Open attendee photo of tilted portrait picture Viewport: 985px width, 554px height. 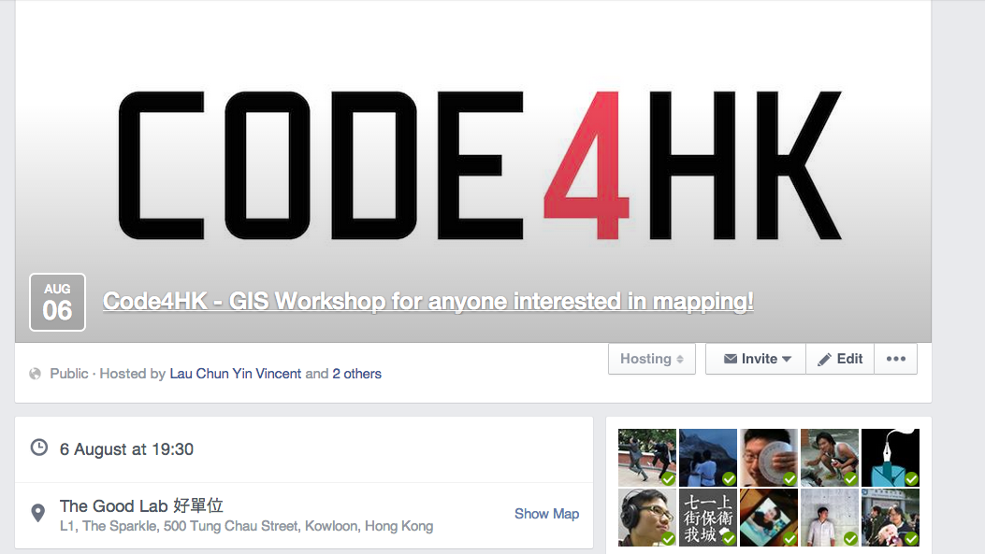point(769,518)
